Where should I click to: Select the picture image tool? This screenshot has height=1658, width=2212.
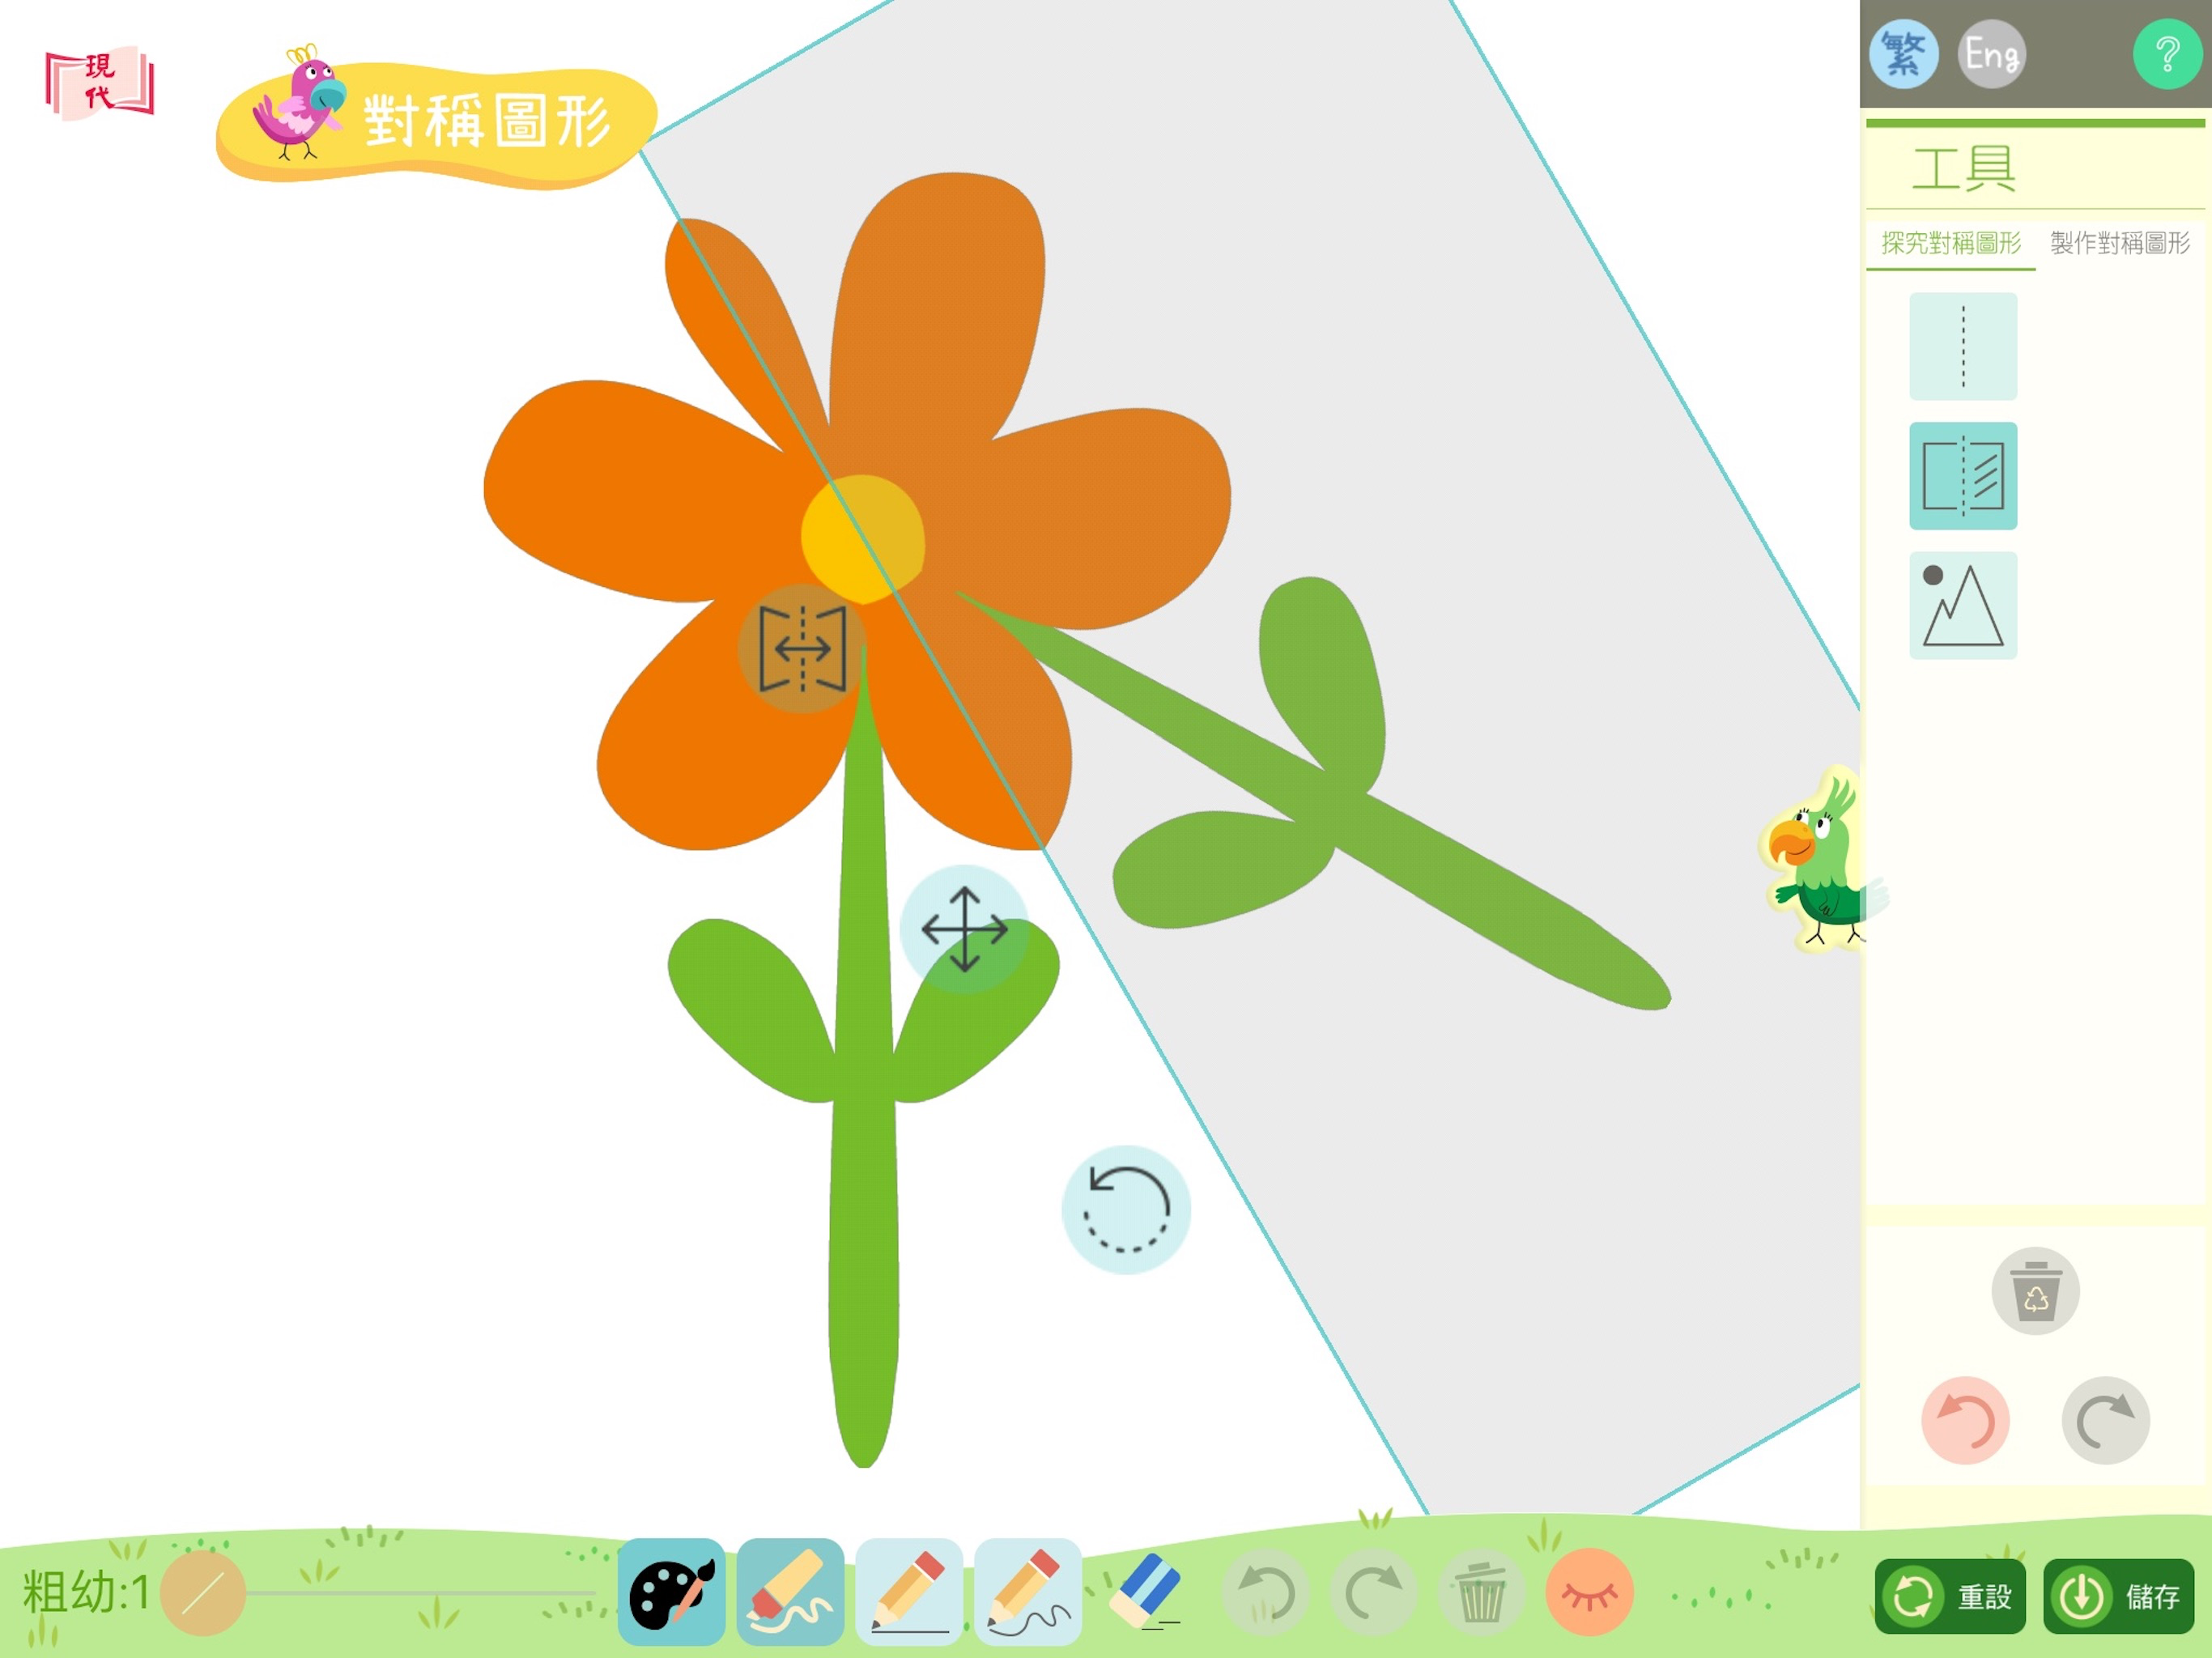click(x=1963, y=605)
